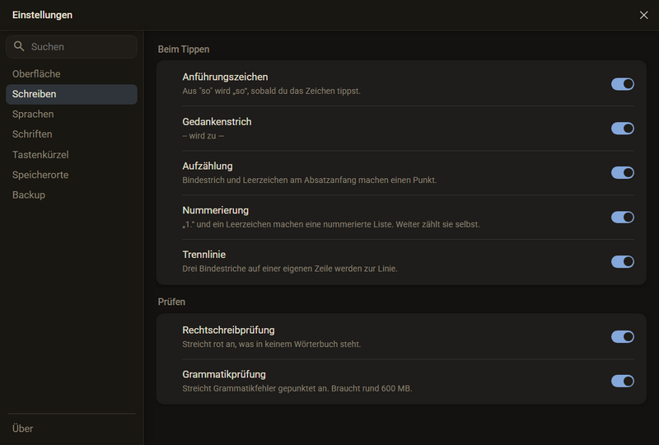Disable the Gedankenstrich auto-replace switch
659x445 pixels.
[x=623, y=129]
